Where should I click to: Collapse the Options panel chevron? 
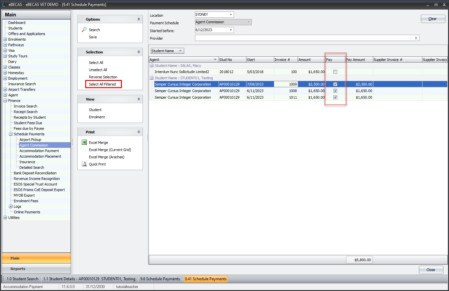(139, 19)
